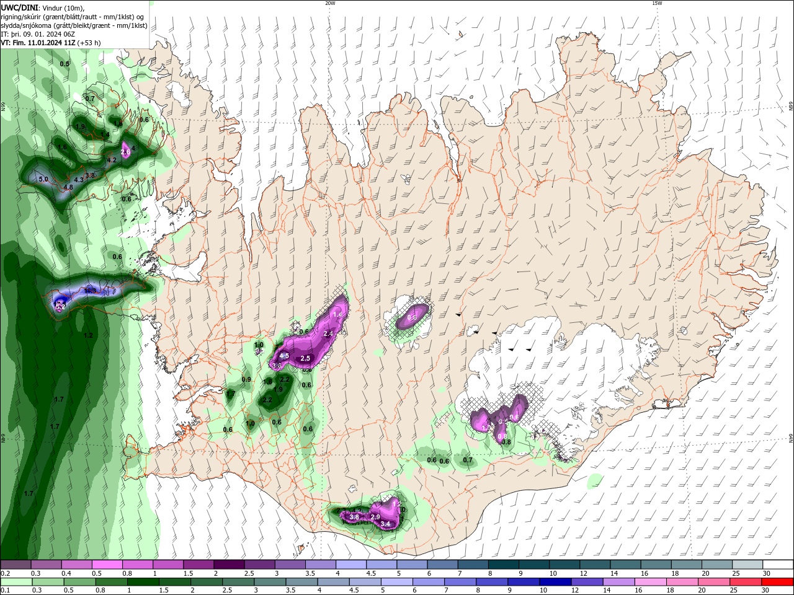Click the '66N' latitude label on the right edge
The height and width of the screenshot is (595, 794).
click(x=791, y=107)
